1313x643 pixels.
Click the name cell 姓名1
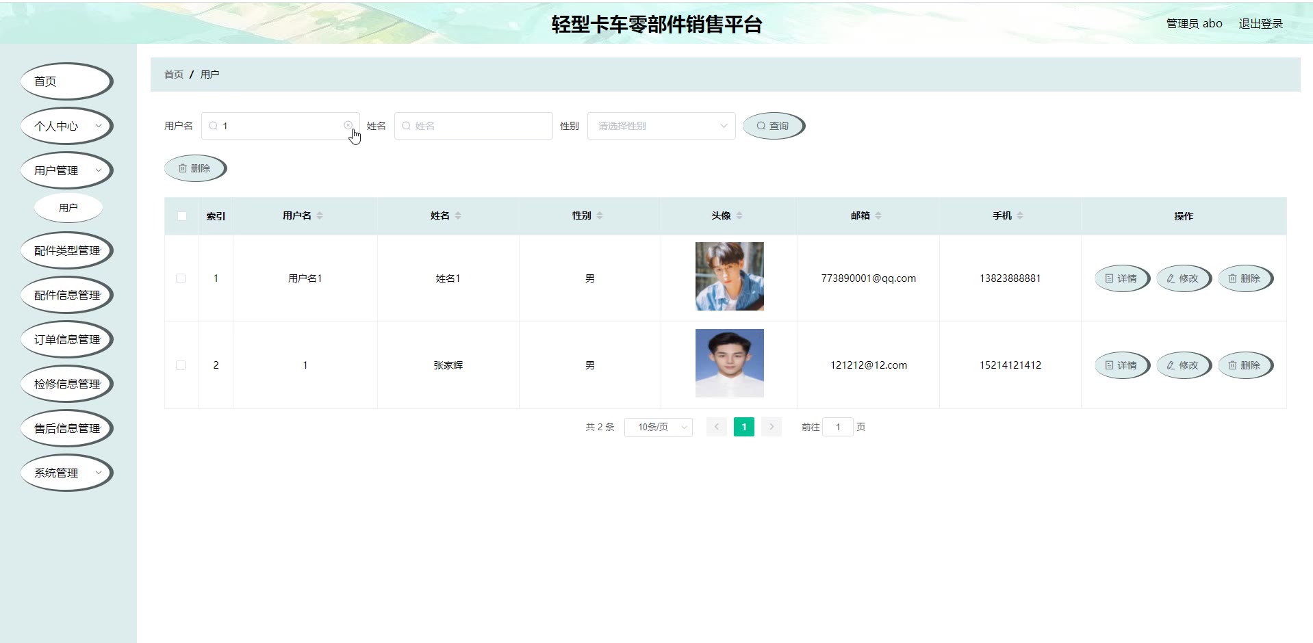[x=448, y=278]
